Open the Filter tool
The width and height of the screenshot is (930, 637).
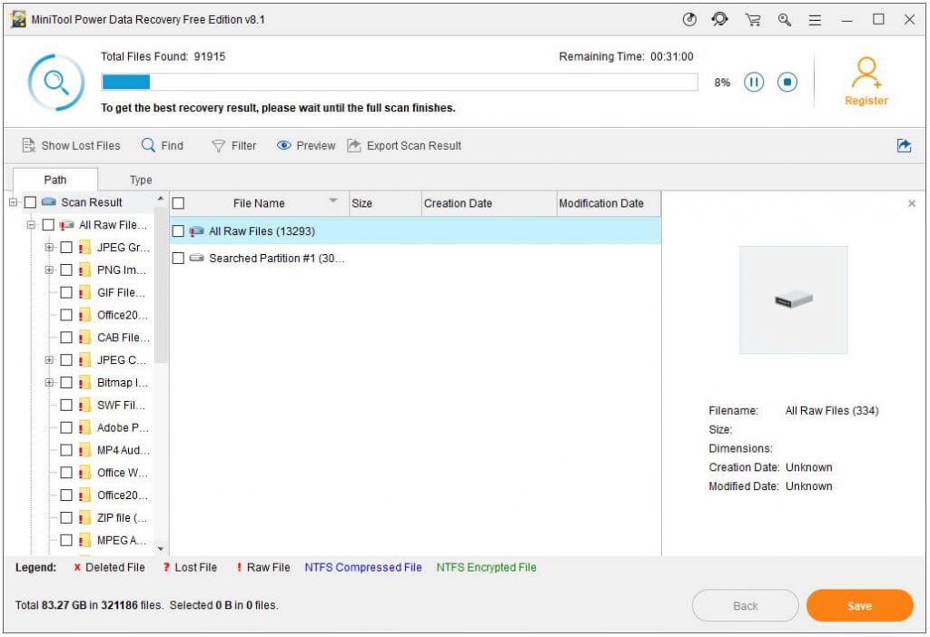pyautogui.click(x=233, y=146)
